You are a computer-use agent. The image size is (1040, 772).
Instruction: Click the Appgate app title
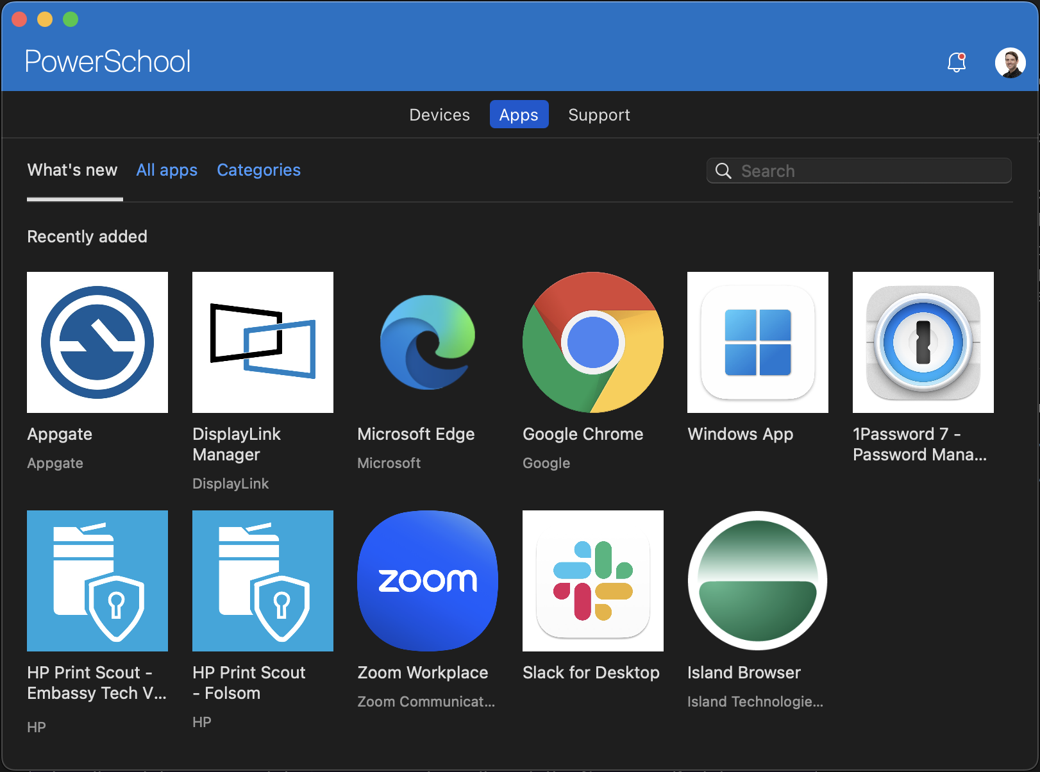pyautogui.click(x=60, y=434)
